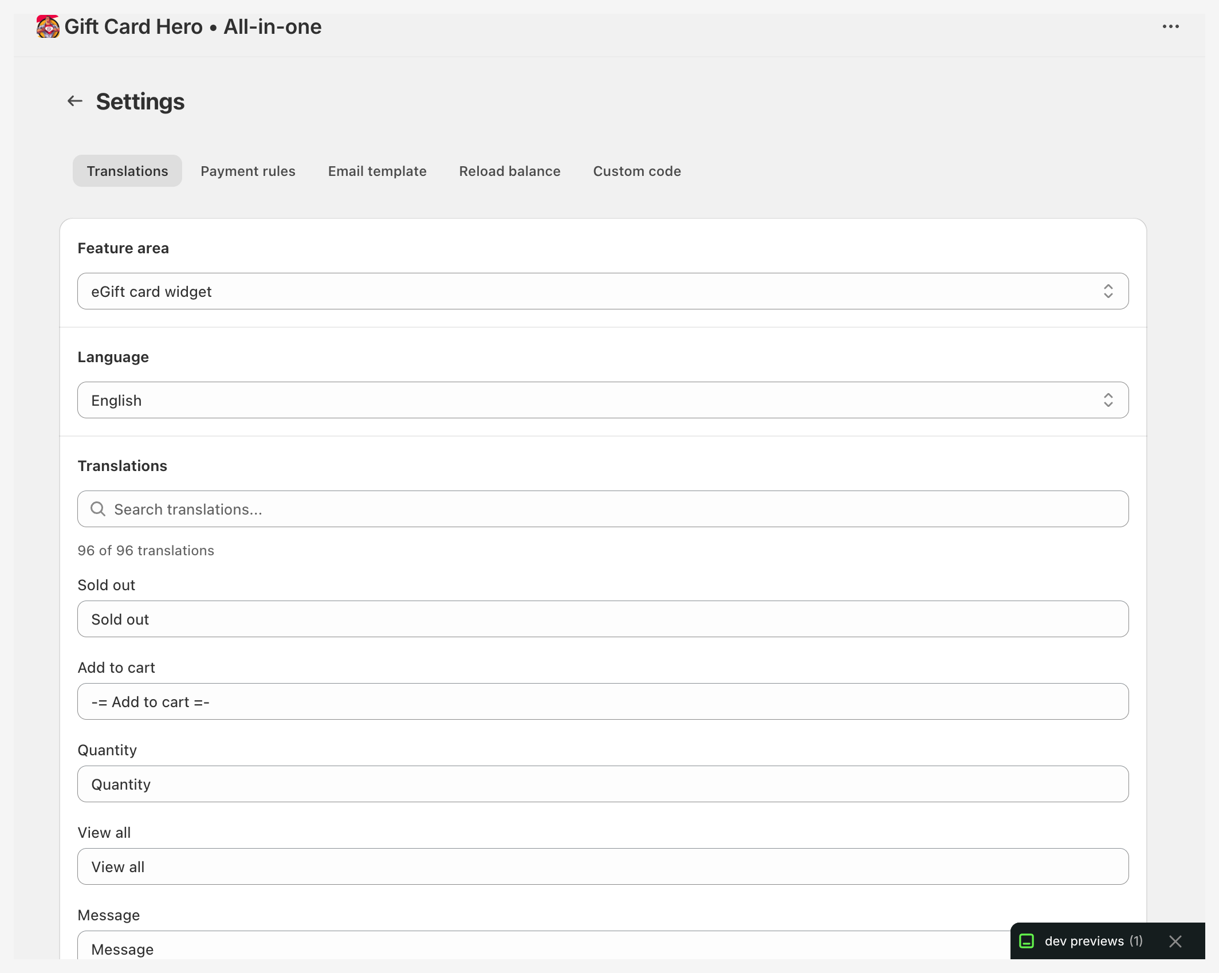Click inside the Search translations field

point(401,509)
